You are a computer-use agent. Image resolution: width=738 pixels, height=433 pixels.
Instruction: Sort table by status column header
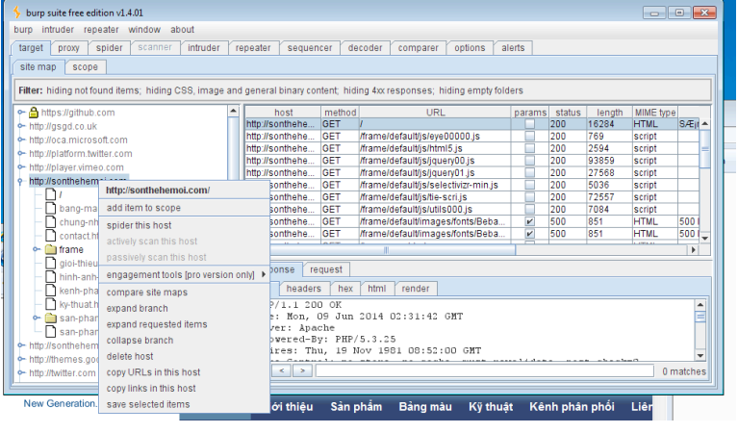pyautogui.click(x=568, y=113)
